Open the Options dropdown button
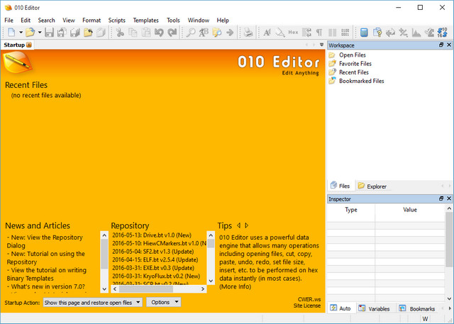 coord(164,303)
